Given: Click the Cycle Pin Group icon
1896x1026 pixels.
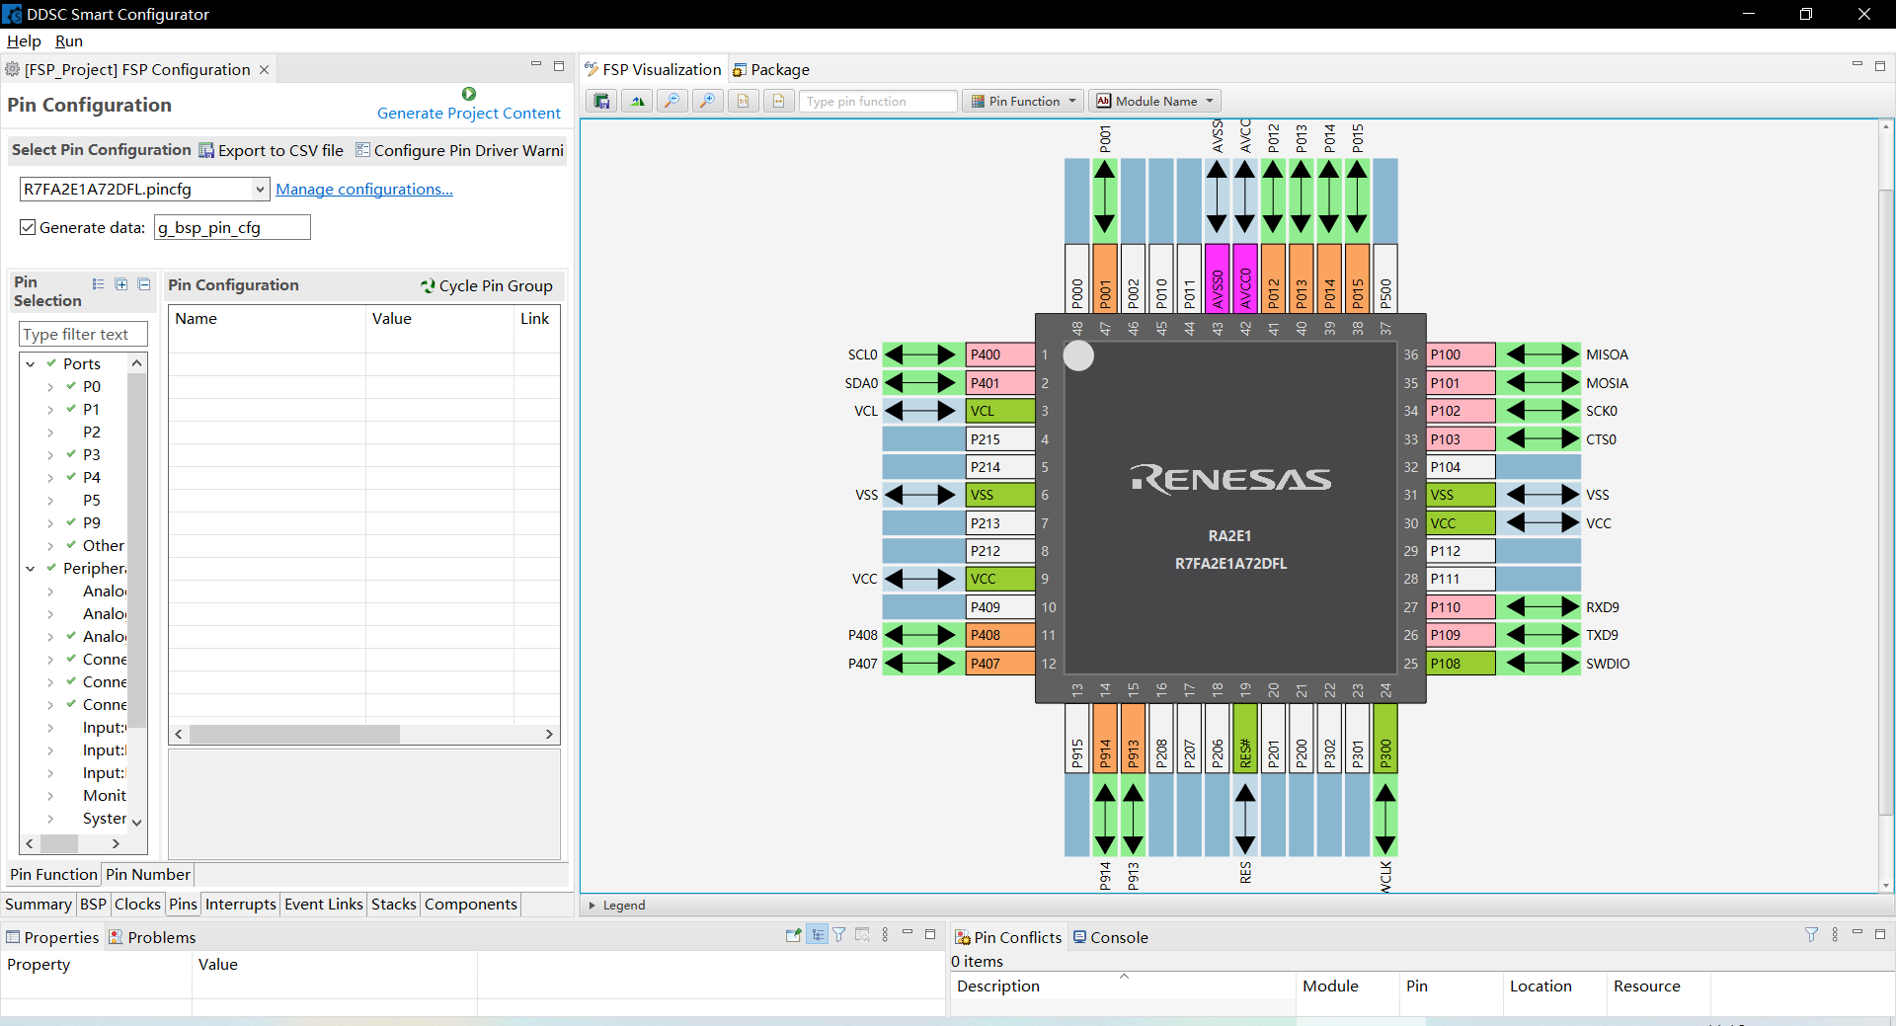Looking at the screenshot, I should pyautogui.click(x=428, y=285).
